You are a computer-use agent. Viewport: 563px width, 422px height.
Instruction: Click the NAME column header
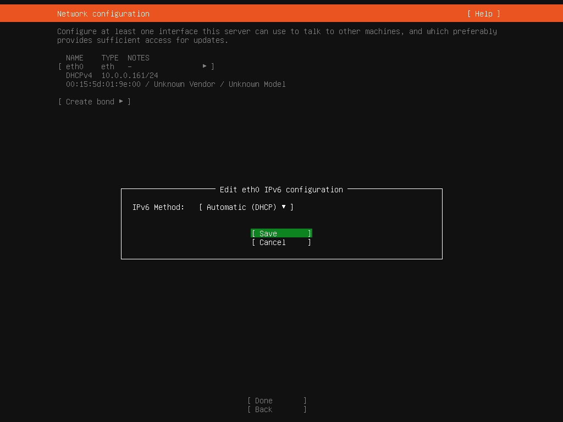(74, 58)
